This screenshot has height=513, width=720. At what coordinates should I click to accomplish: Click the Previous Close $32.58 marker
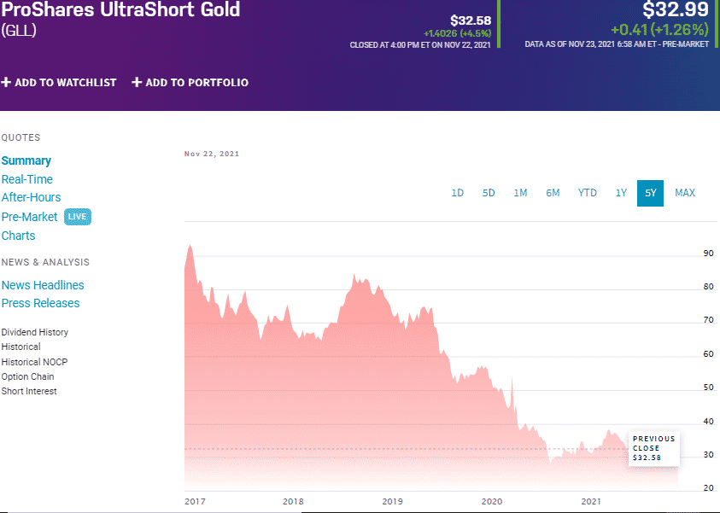click(x=653, y=446)
